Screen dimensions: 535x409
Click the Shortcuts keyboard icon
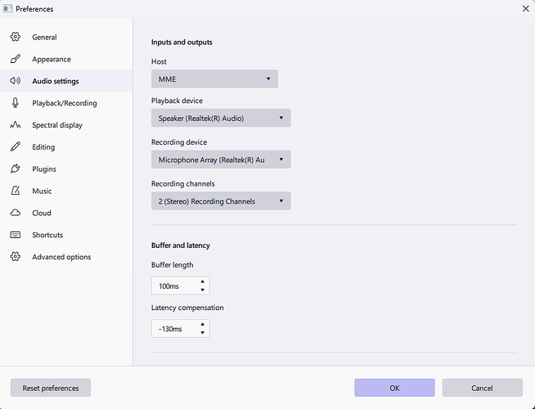point(15,235)
